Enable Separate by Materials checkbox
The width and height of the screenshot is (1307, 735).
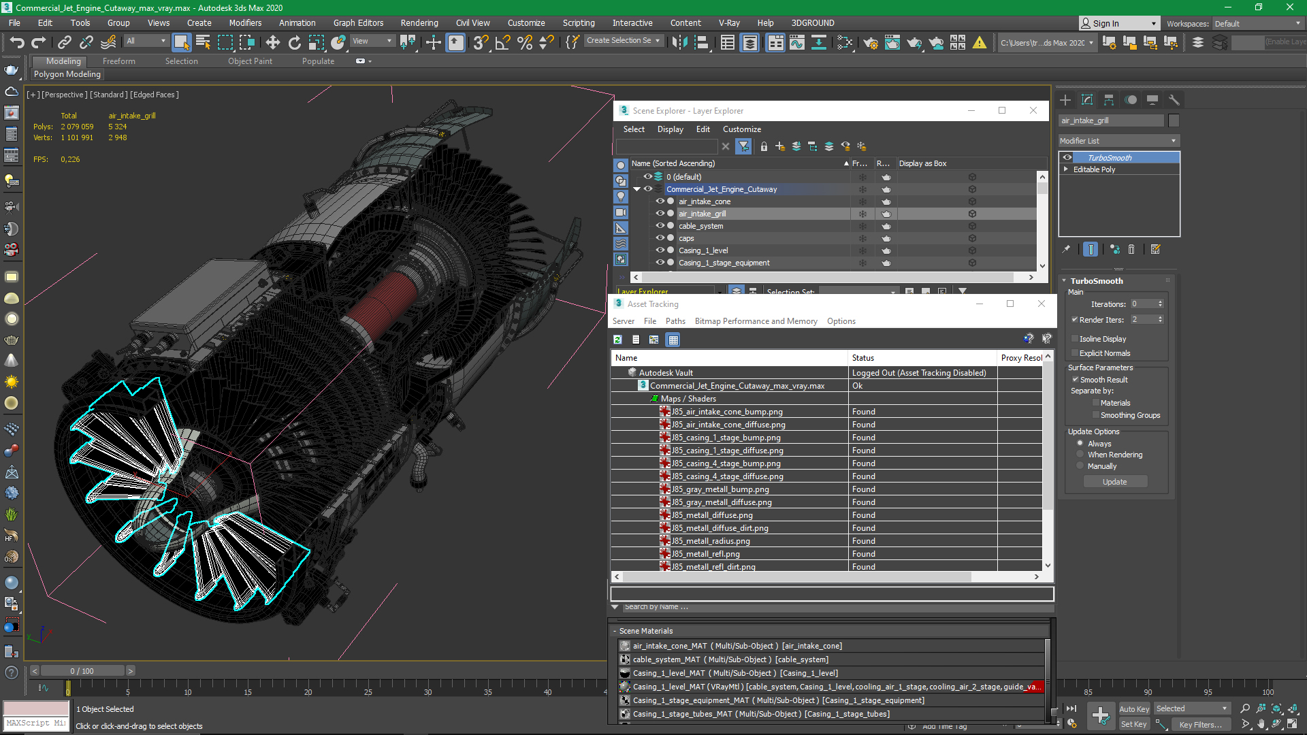tap(1095, 403)
